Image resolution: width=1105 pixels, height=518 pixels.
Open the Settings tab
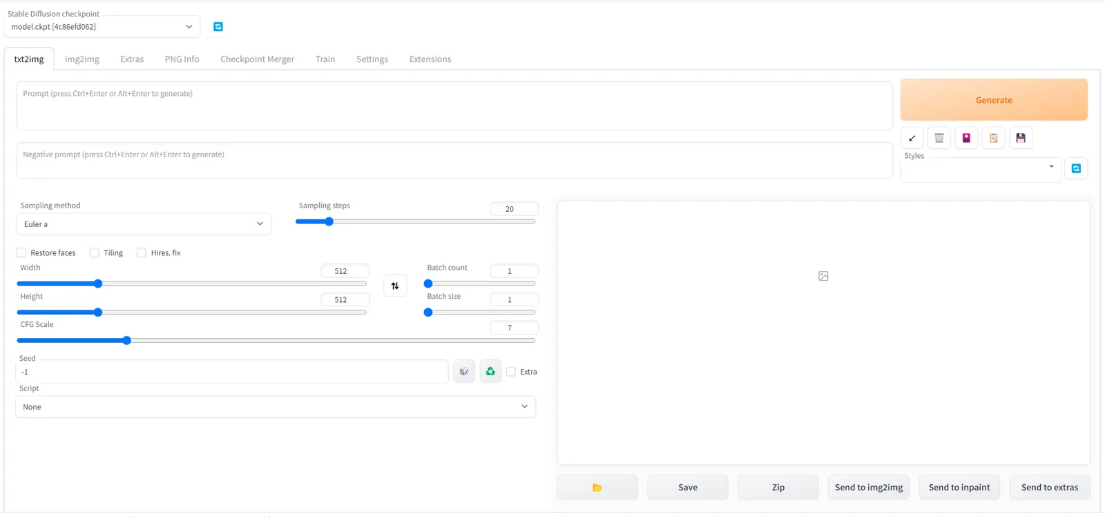click(x=372, y=59)
